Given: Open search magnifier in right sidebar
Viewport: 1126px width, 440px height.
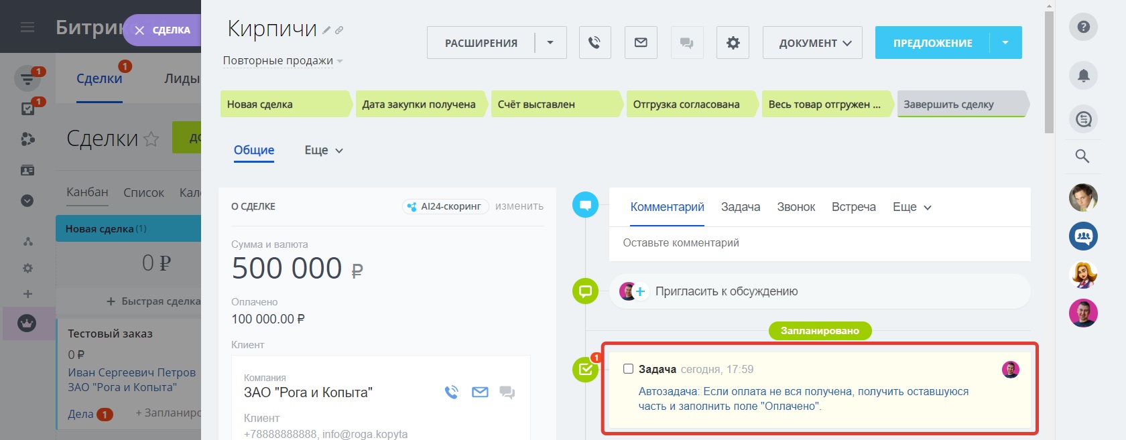Looking at the screenshot, I should pyautogui.click(x=1082, y=156).
